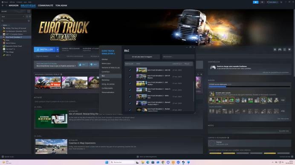Show game info icon
This screenshot has width=295, height=165.
(x=285, y=50)
